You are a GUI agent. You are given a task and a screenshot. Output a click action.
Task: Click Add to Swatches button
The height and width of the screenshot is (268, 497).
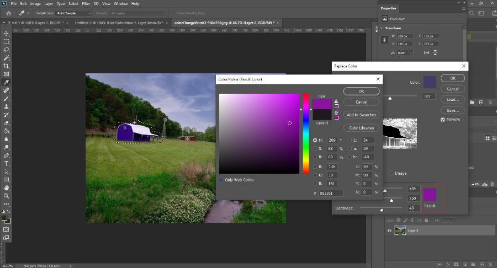pyautogui.click(x=361, y=115)
